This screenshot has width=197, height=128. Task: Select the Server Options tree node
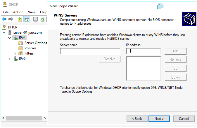(x=35, y=43)
